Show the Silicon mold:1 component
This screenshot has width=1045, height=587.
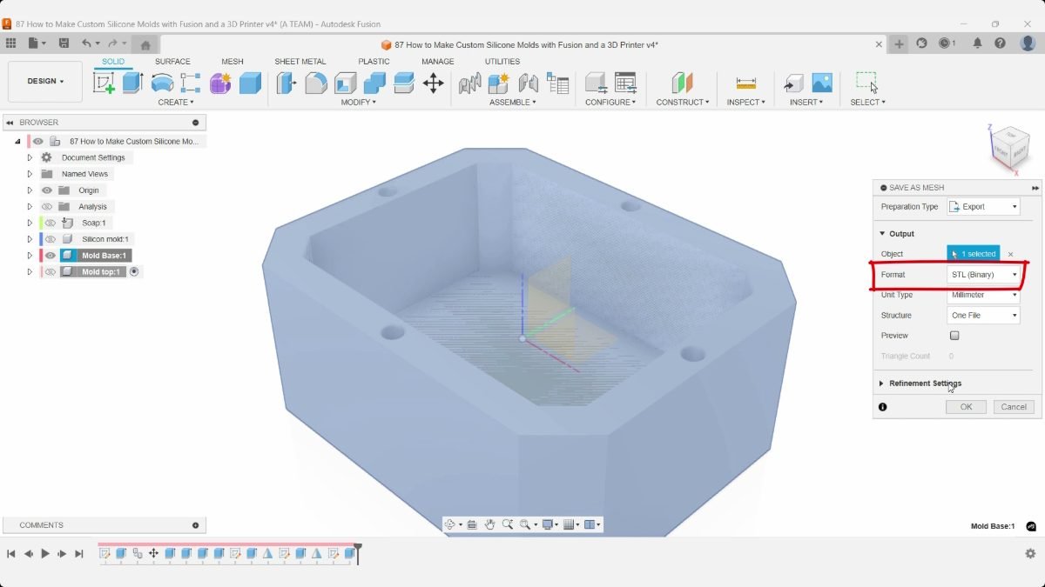point(51,239)
